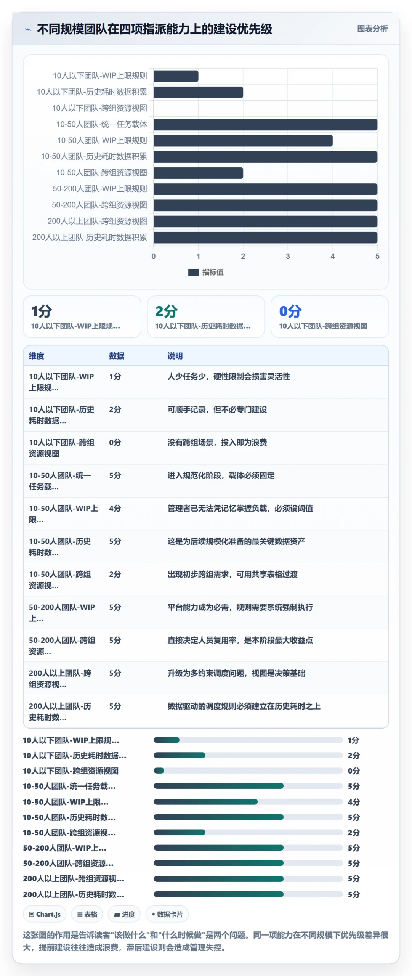Click the chart bar for 50-200人团队-WIP上限规则
412x976 pixels.
(266, 189)
